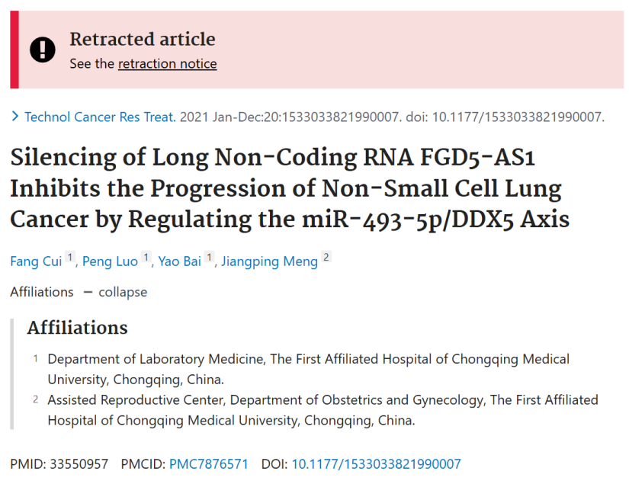Click affiliation superscript 1 after Yao Bai
The image size is (629, 484).
(209, 257)
